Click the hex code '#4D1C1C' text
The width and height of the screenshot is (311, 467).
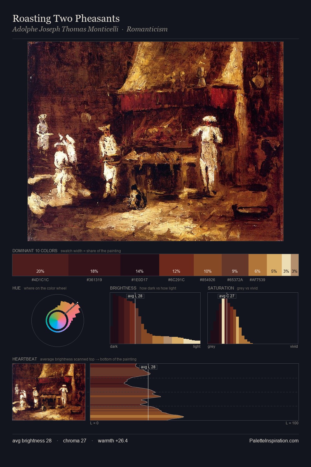pos(40,280)
